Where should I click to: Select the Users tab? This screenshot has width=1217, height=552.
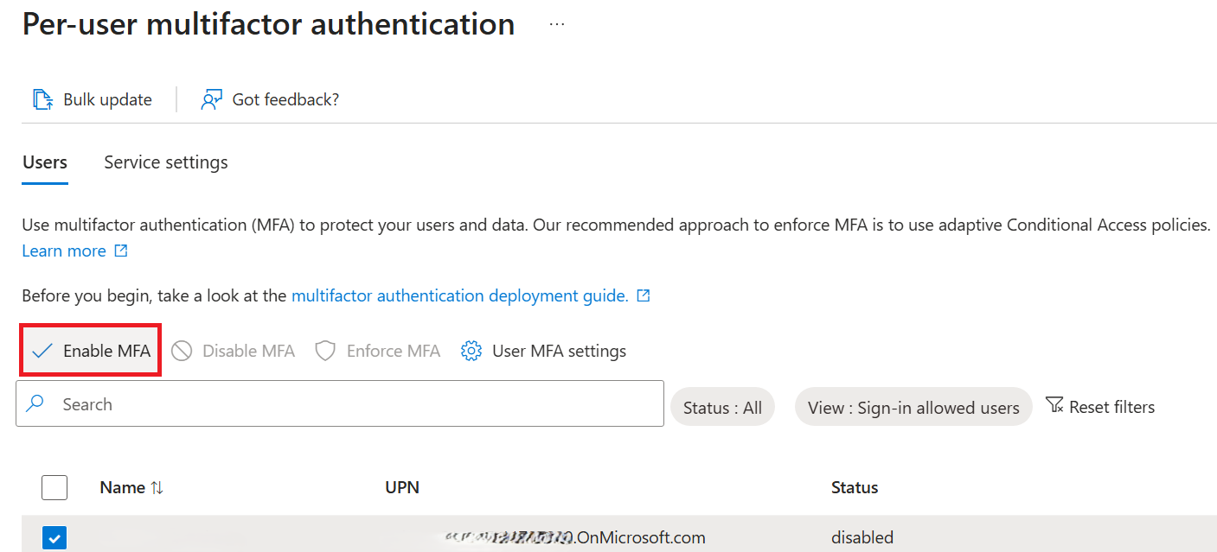45,162
